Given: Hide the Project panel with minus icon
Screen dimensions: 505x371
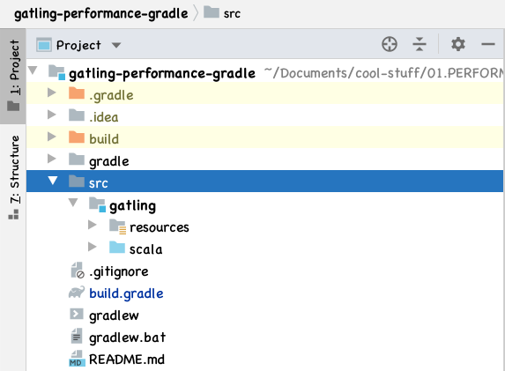Looking at the screenshot, I should pos(488,44).
